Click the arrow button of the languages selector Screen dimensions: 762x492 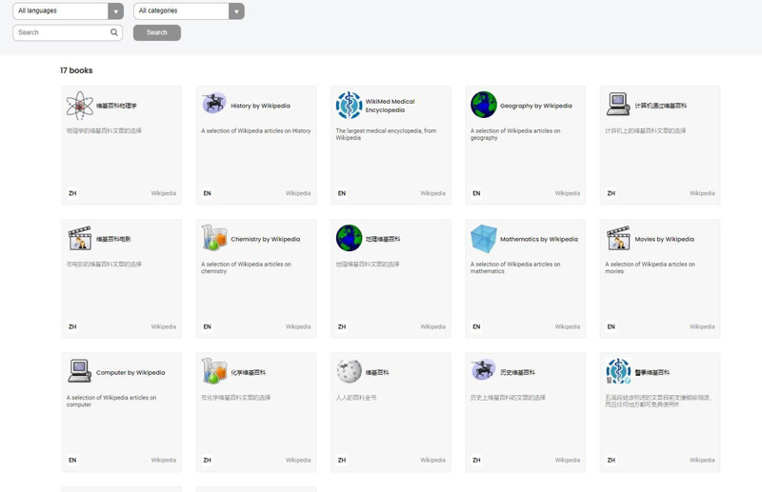click(115, 11)
